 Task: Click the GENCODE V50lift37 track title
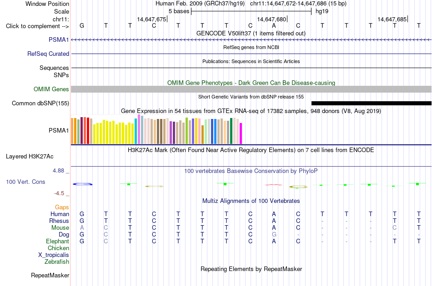[251, 34]
